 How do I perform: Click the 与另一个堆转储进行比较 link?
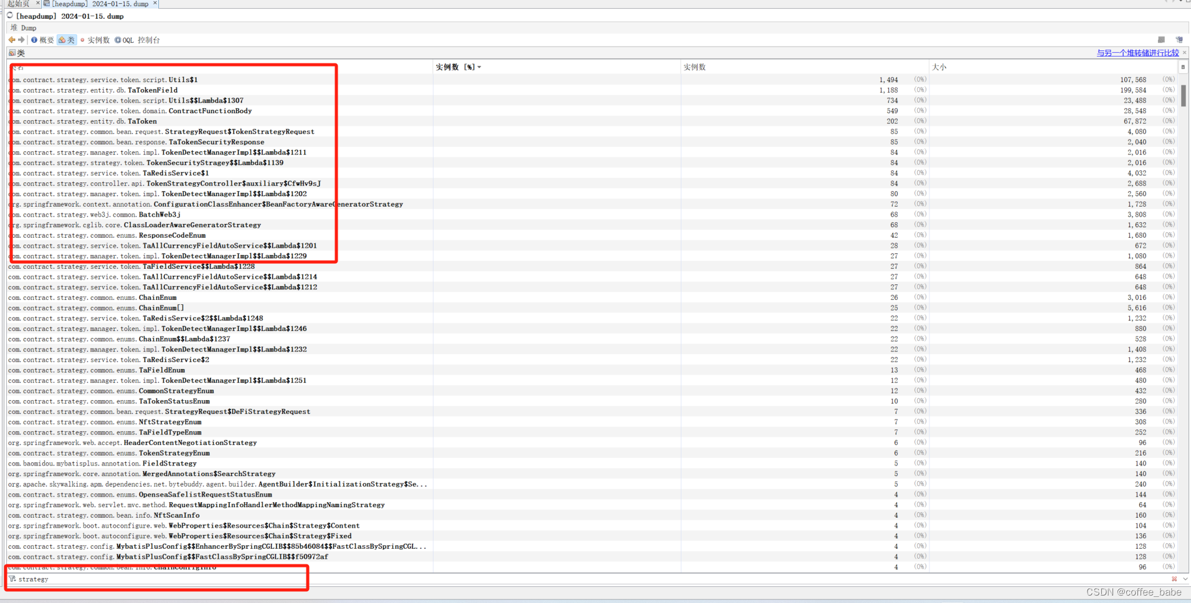tap(1137, 53)
